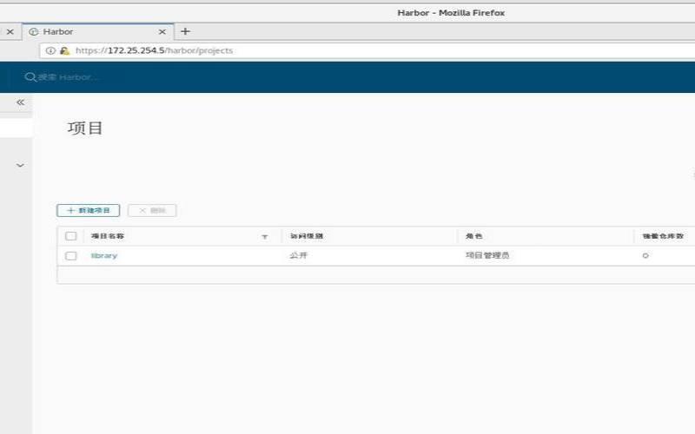Click the padlock warning icon in address bar
The image size is (695, 434).
(x=64, y=50)
